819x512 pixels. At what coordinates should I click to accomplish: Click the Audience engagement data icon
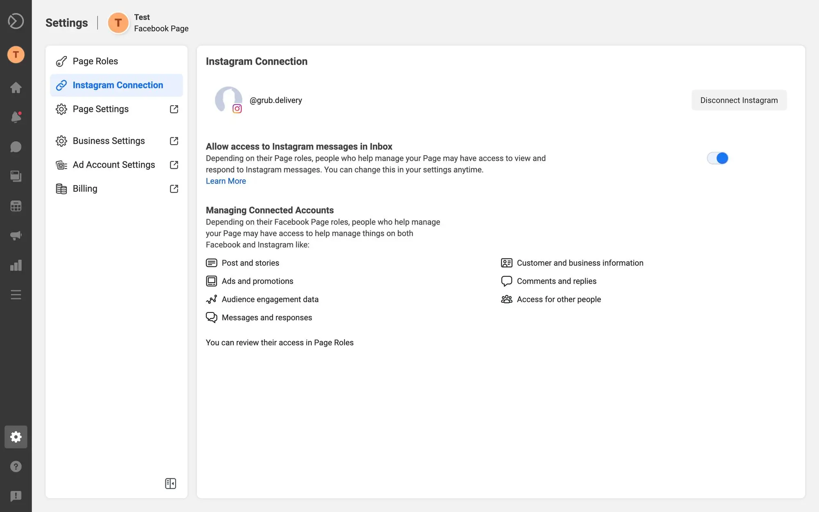(211, 299)
